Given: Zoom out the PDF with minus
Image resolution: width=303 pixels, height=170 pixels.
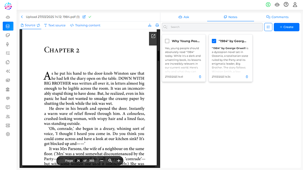Looking at the screenshot, I should click(x=102, y=160).
